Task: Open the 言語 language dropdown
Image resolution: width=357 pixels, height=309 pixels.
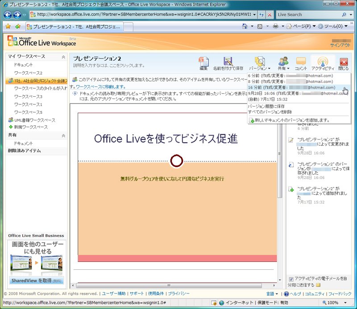Action: 272,294
